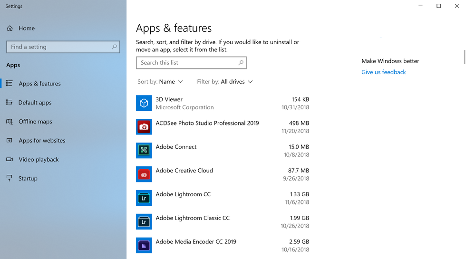Click the 2.59 GB size value
466x259 pixels.
(x=299, y=242)
